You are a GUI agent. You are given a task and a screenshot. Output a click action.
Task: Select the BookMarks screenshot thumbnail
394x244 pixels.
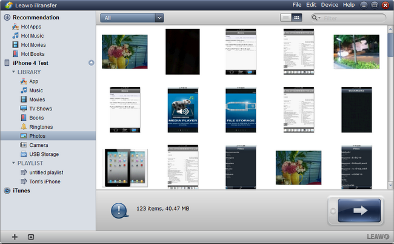click(356, 110)
